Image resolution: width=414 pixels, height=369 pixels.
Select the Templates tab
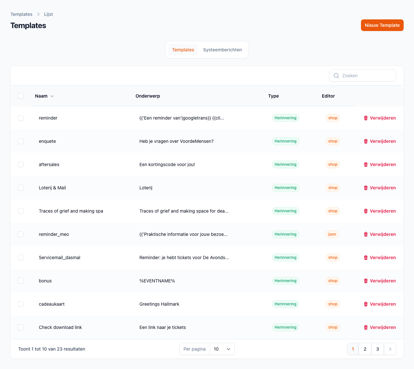click(x=183, y=50)
